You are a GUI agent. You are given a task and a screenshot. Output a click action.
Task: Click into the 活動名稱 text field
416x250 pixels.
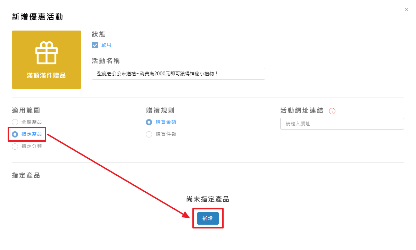[178, 74]
